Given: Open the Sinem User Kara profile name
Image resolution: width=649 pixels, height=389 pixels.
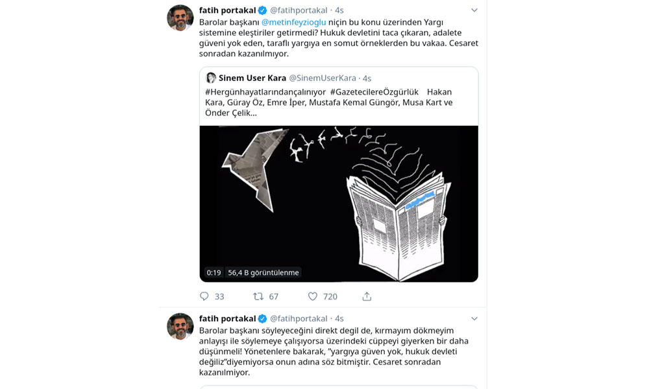Looking at the screenshot, I should pos(252,78).
